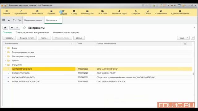Viewport: 198px width, 111px height.
Task: Open the Банк и касса section
Action: pos(37,12)
